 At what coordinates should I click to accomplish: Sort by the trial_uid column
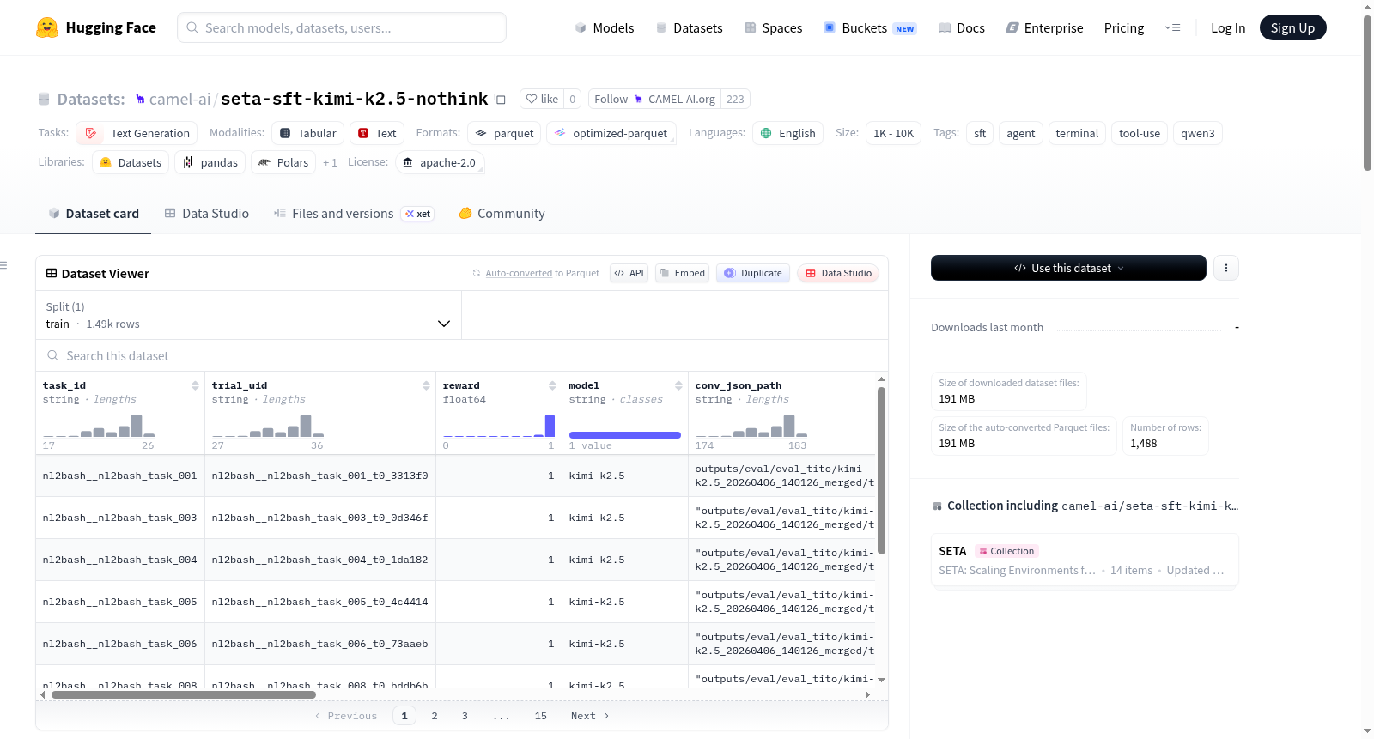(426, 385)
